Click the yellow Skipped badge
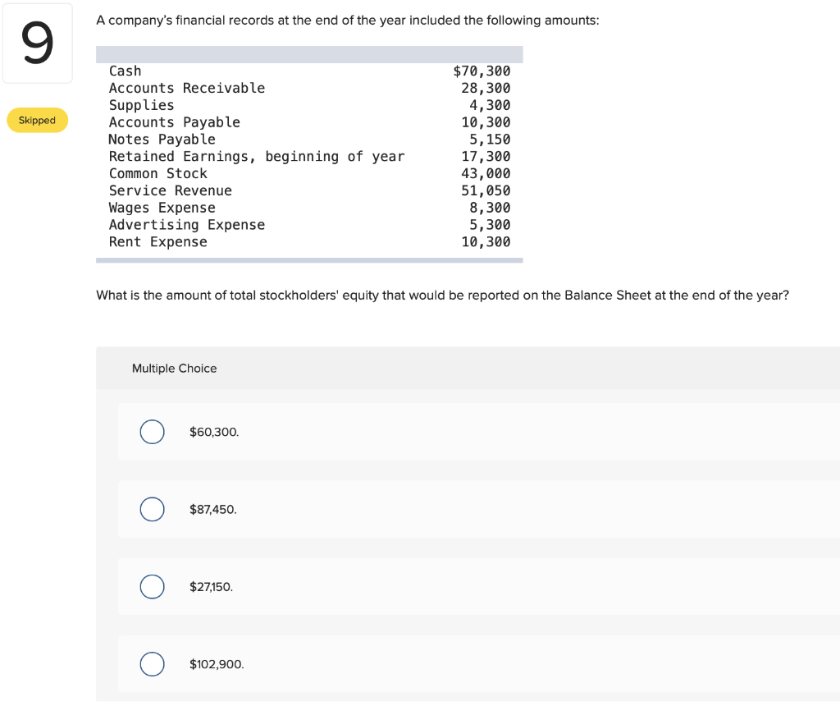Screen dimensions: 840x706 (37, 120)
